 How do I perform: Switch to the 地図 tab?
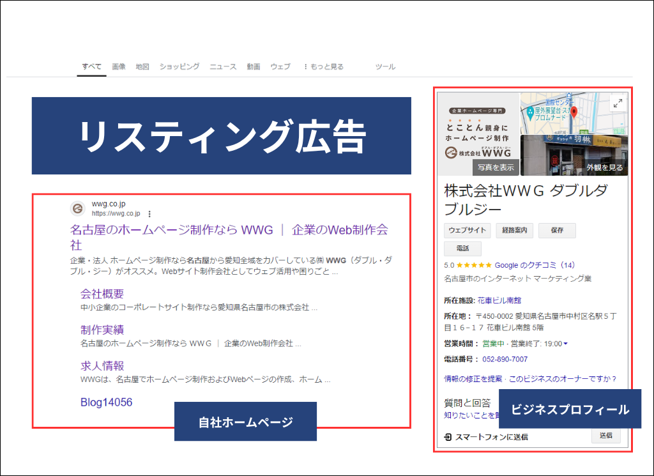(x=142, y=66)
